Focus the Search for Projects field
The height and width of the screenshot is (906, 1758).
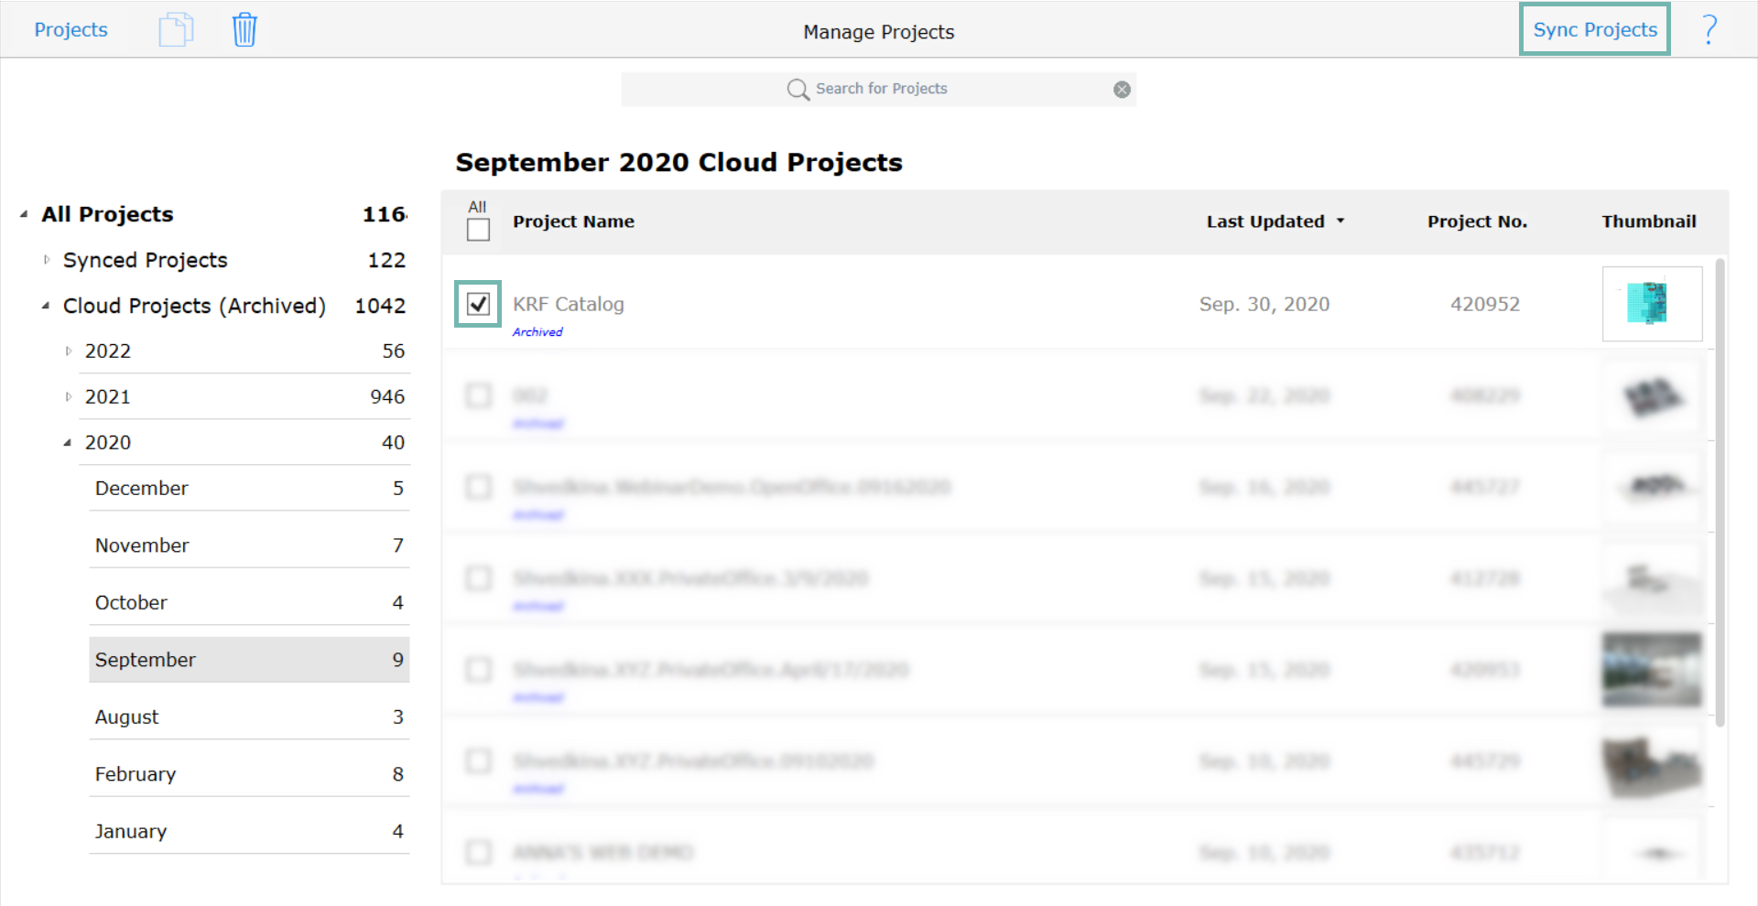[x=879, y=89]
